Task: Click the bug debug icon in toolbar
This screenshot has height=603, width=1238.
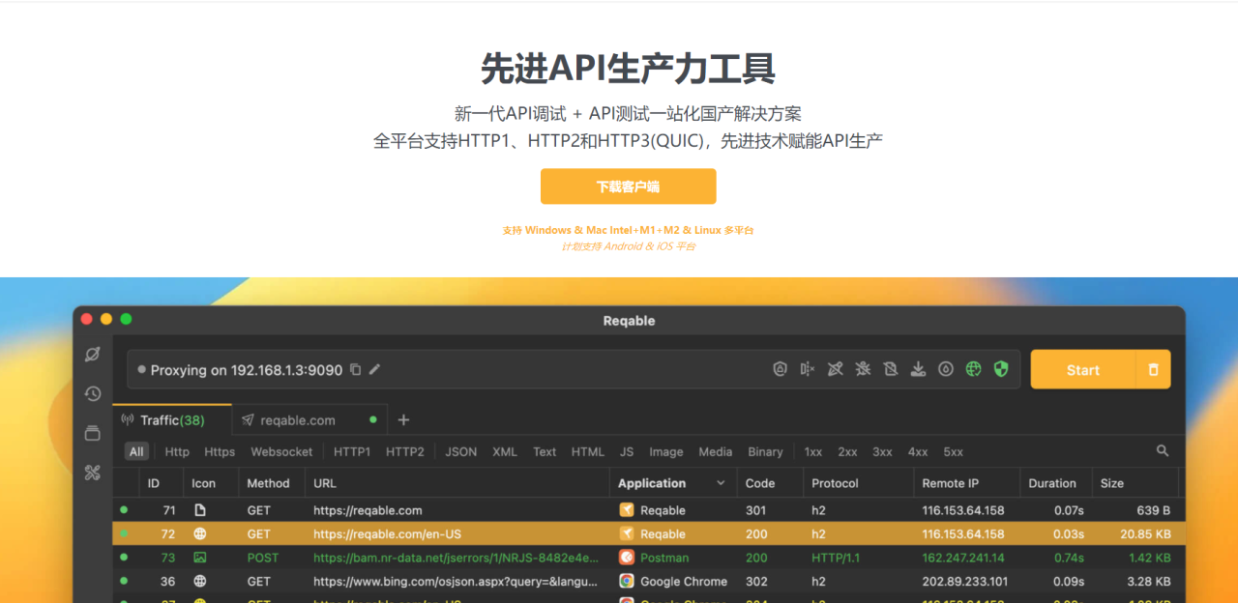Action: [863, 369]
